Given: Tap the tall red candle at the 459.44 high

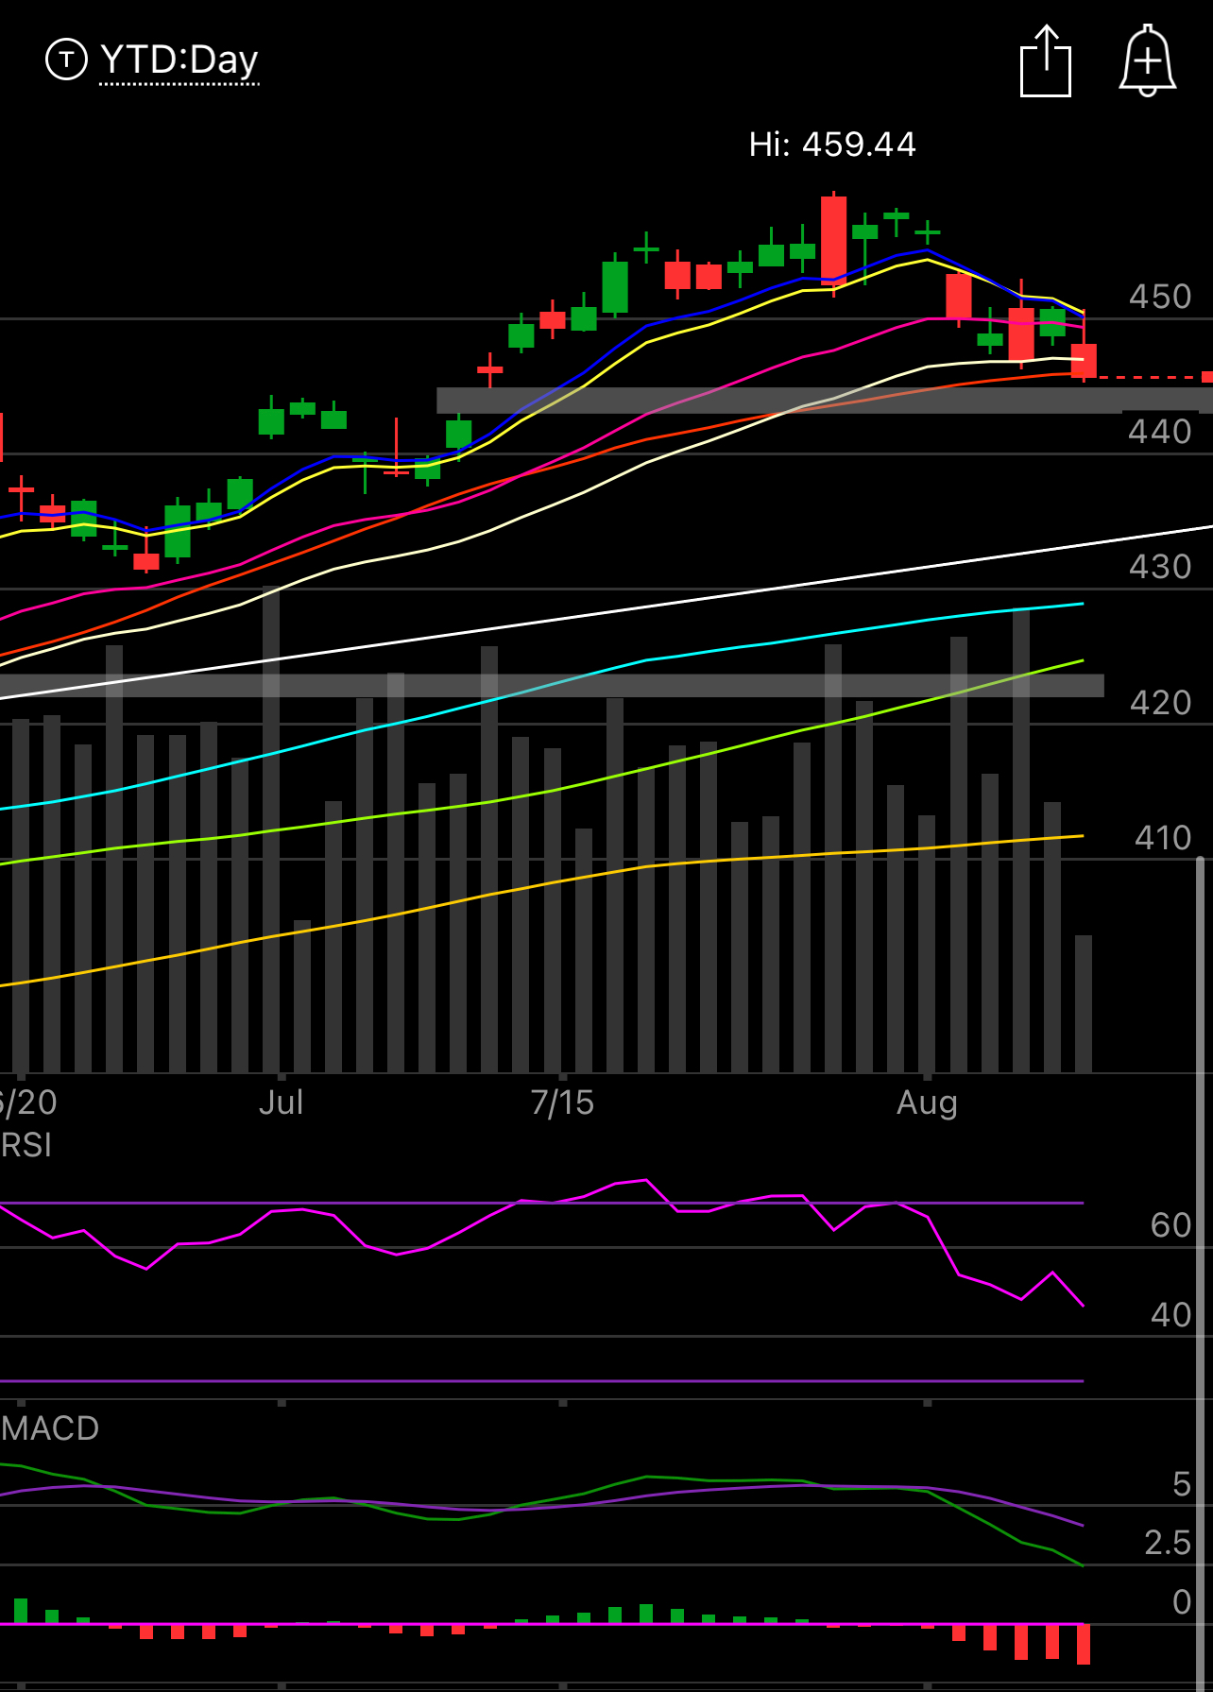Looking at the screenshot, I should click(x=833, y=241).
